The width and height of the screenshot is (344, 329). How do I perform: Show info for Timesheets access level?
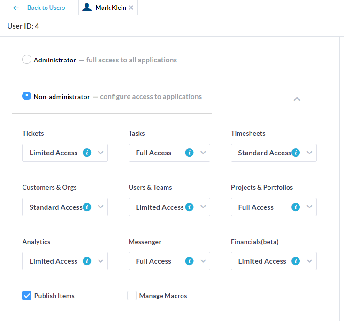tap(296, 153)
